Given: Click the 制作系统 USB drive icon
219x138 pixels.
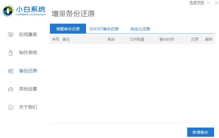Looking at the screenshot, I should pos(11,53).
